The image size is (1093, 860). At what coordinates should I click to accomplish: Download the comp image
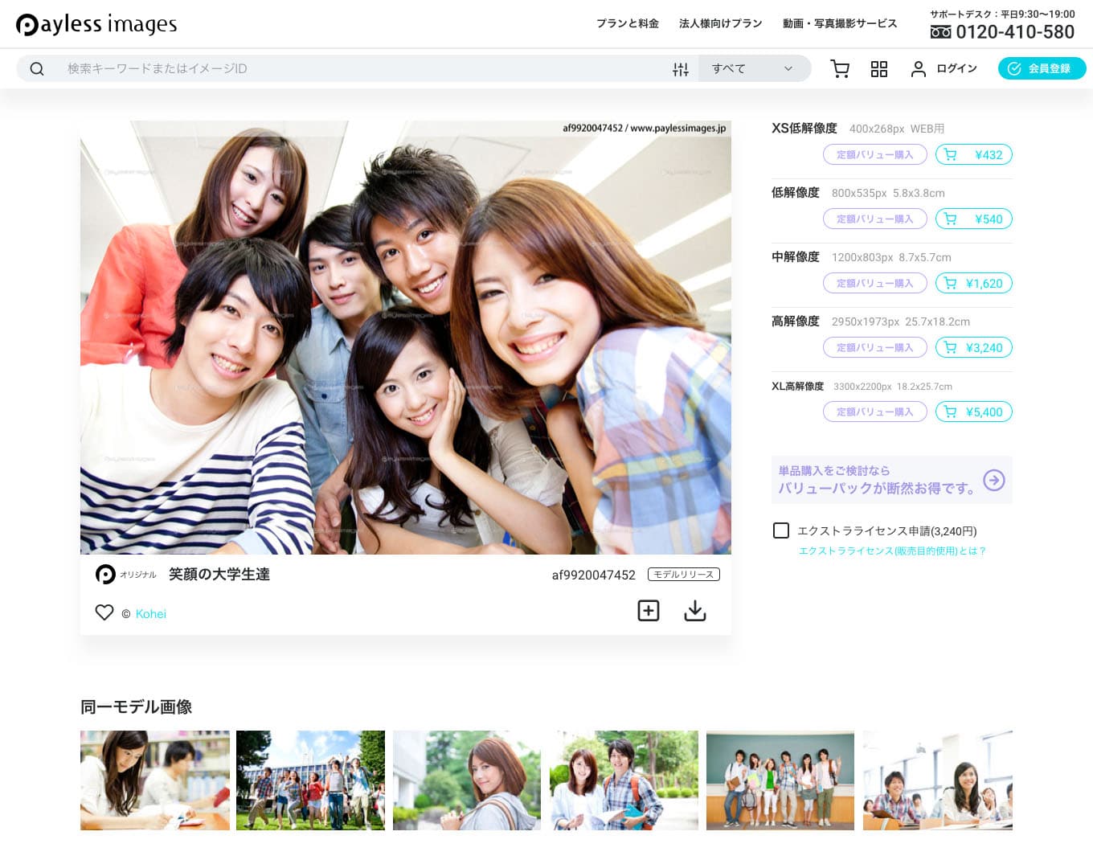pos(695,611)
